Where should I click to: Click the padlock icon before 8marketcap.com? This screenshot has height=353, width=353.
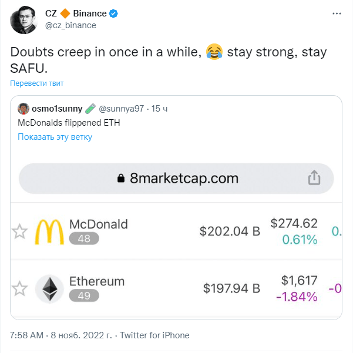tap(122, 178)
